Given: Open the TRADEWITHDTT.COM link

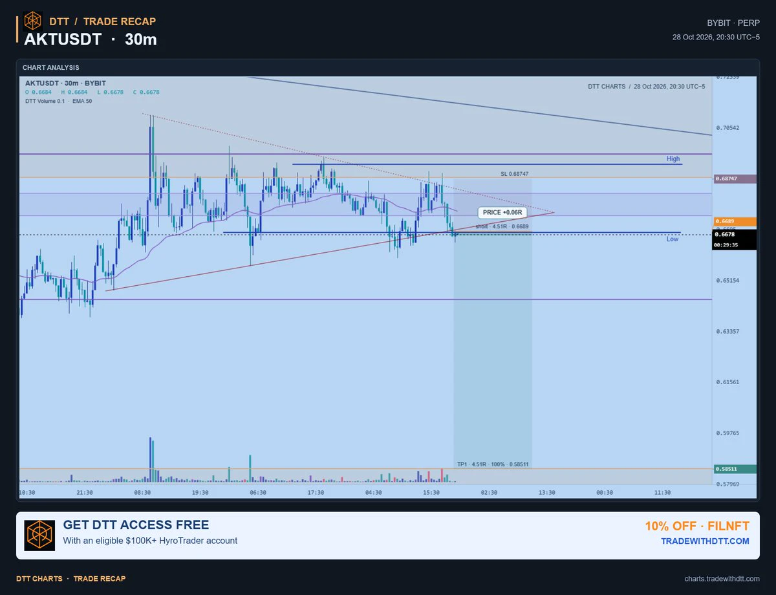Looking at the screenshot, I should [x=705, y=541].
